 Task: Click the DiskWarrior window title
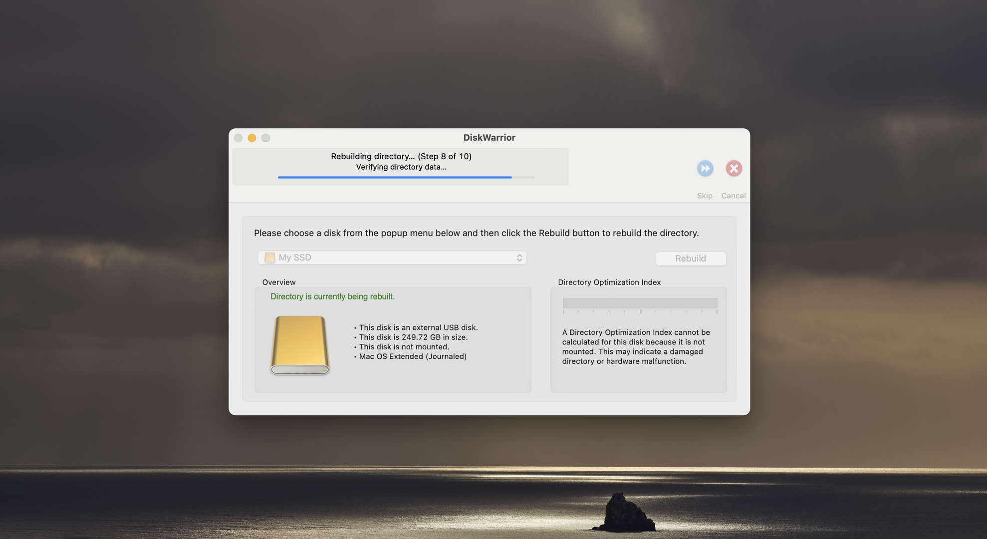point(489,138)
